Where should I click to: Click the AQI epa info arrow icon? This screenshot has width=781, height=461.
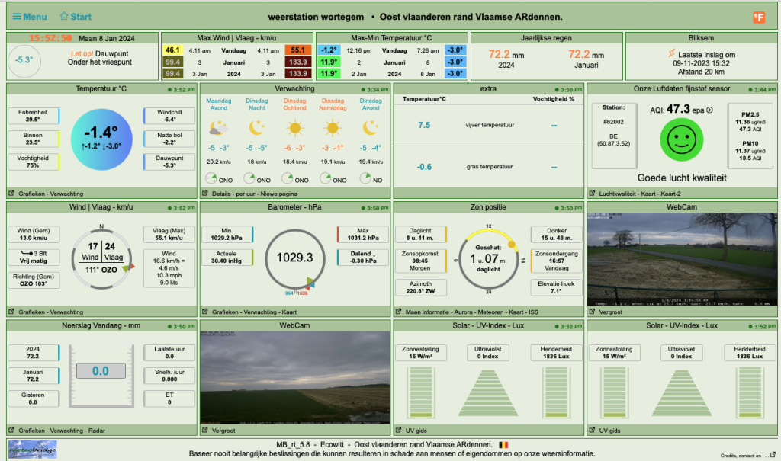point(710,110)
